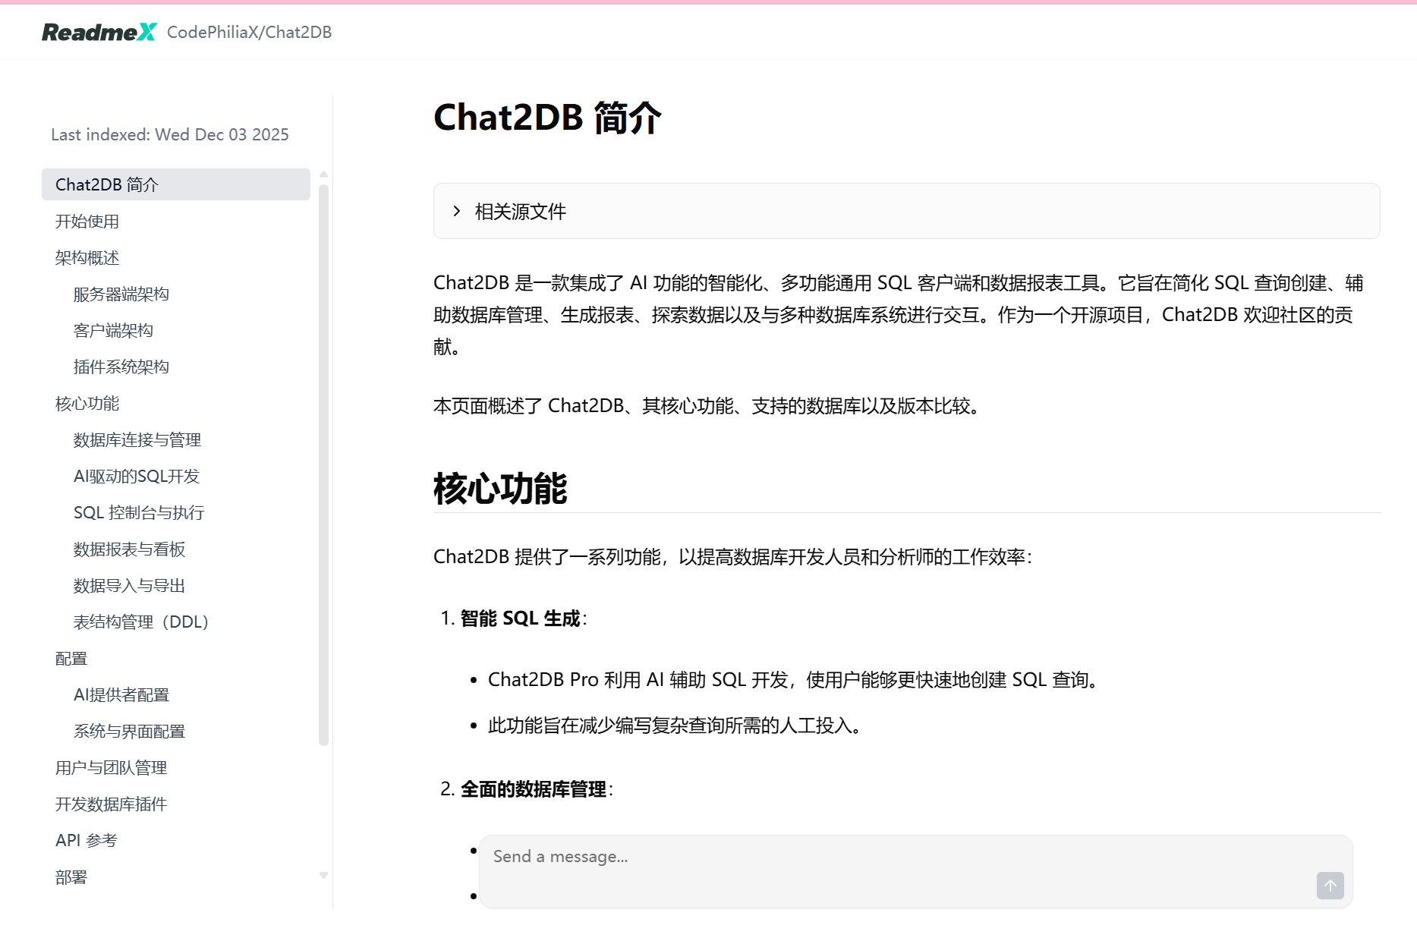Open the 架构概述 section
This screenshot has width=1417, height=938.
point(87,257)
